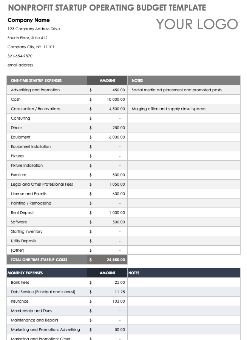This screenshot has width=247, height=340.
Task: Click the Debt Service notes cell
Action: 184,292
